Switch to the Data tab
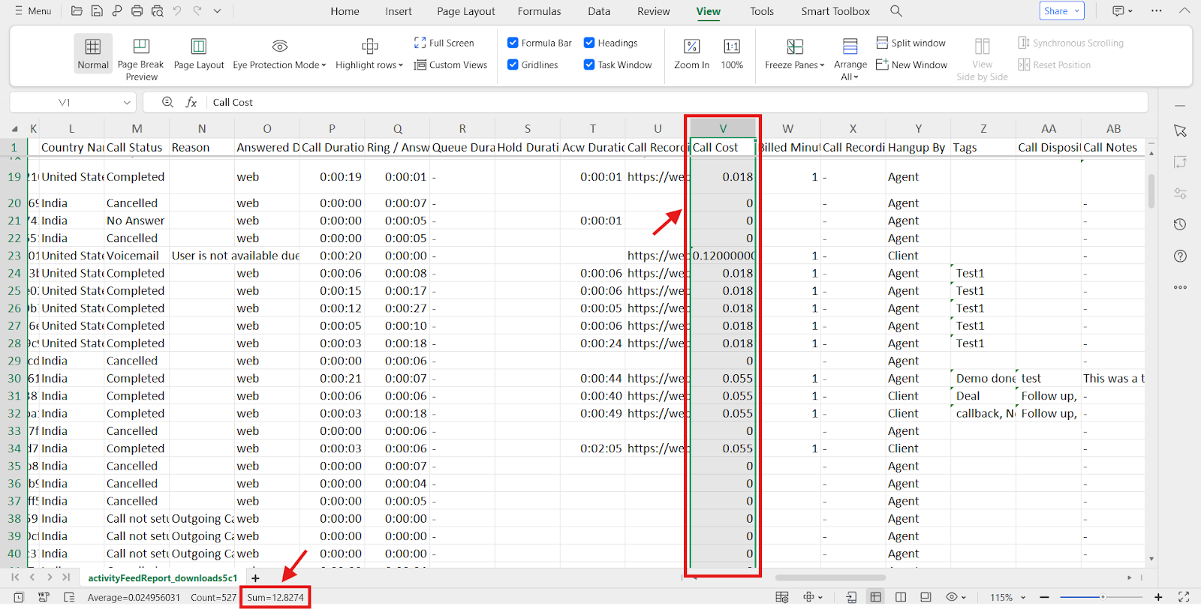 pyautogui.click(x=599, y=11)
